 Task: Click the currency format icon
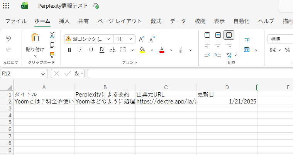click(273, 50)
